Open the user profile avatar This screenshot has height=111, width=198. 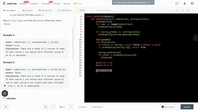pyautogui.click(x=192, y=3)
